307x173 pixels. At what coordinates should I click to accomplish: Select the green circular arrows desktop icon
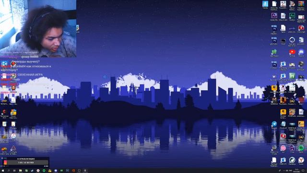(292, 160)
